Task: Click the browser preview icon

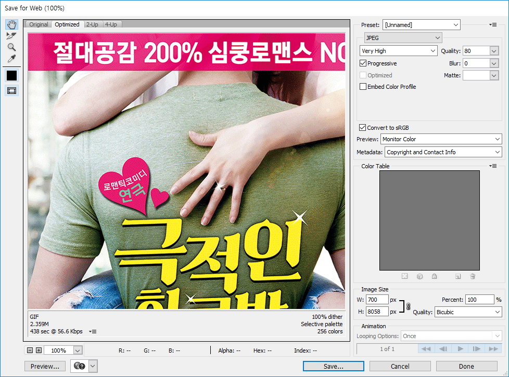Action: tap(79, 366)
